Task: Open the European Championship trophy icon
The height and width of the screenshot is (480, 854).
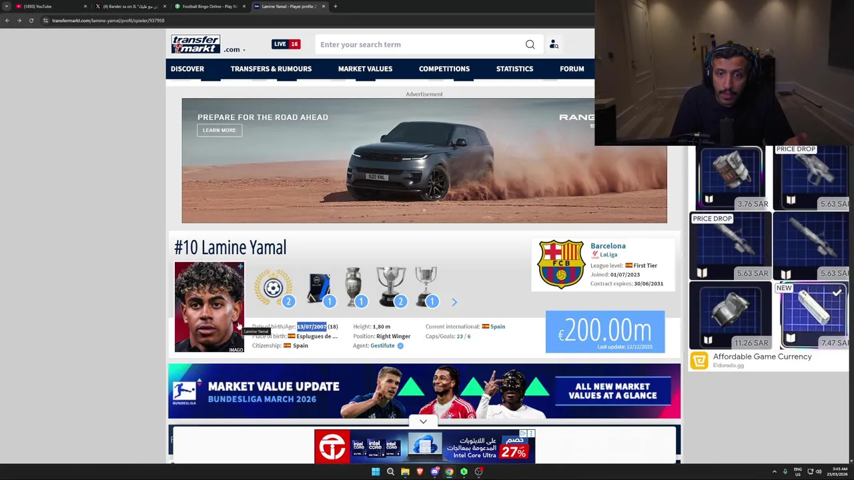Action: pyautogui.click(x=354, y=287)
